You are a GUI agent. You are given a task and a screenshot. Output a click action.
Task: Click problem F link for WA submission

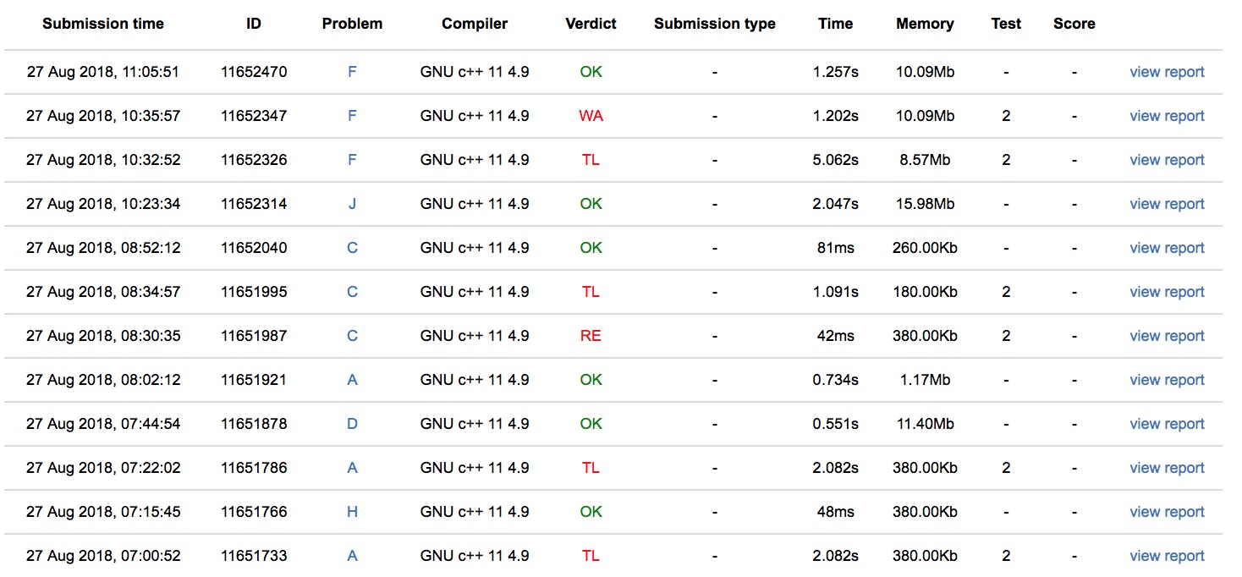(352, 116)
